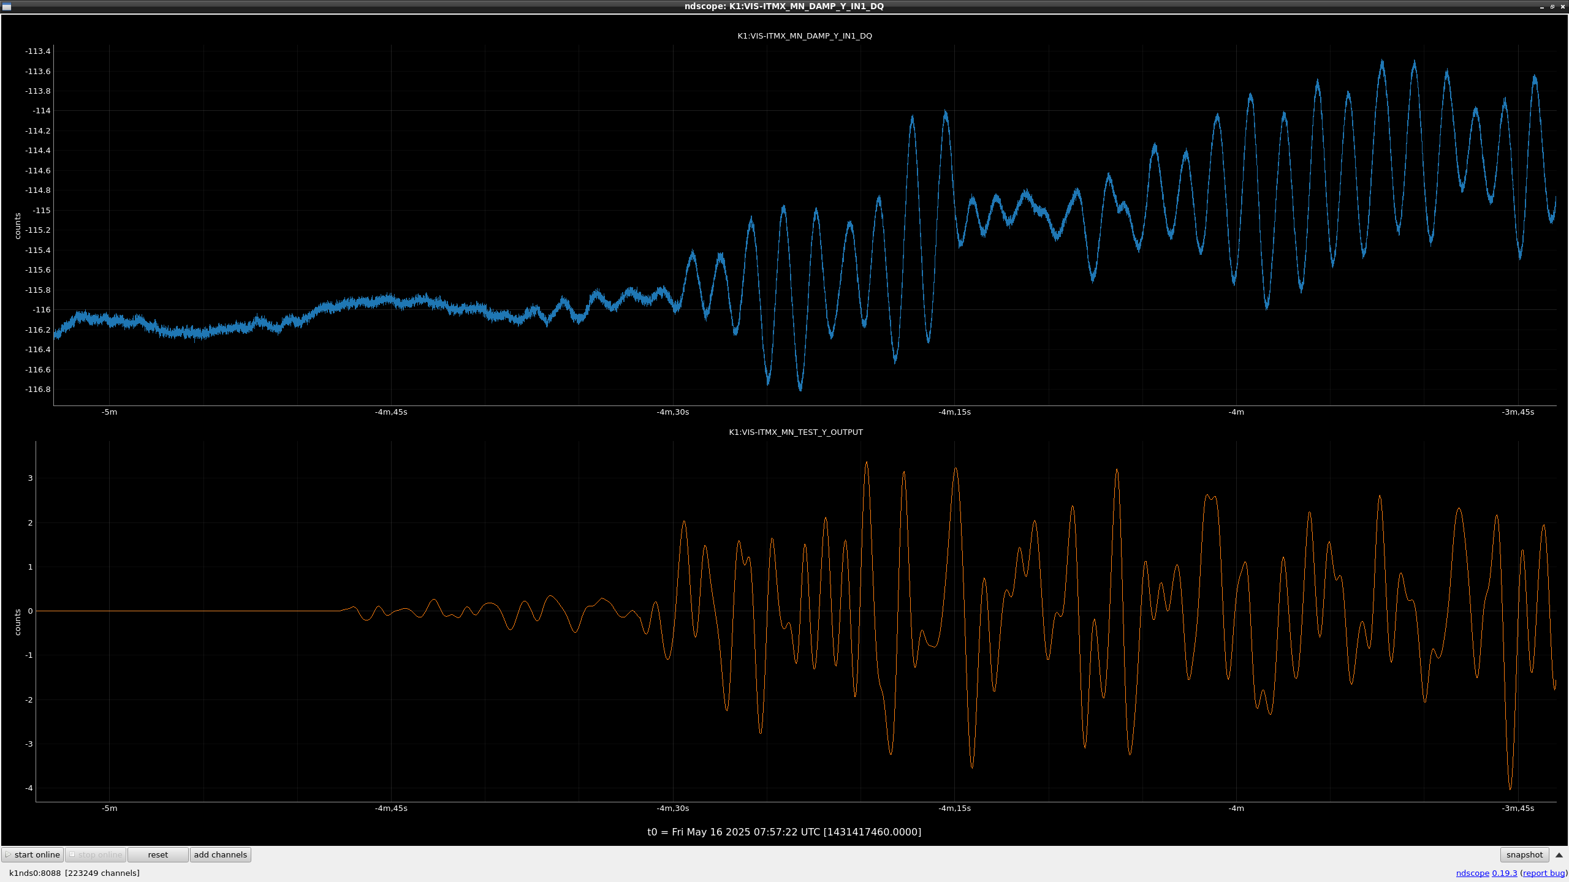
Task: Click the -116 y-axis value on the top plot
Action: 42,310
